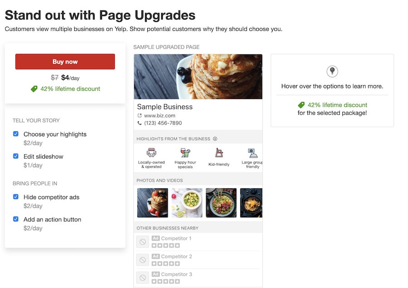This screenshot has height=288, width=408.
Task: Click the green discount tag beside 42% lifetime discount
Action: coord(34,89)
